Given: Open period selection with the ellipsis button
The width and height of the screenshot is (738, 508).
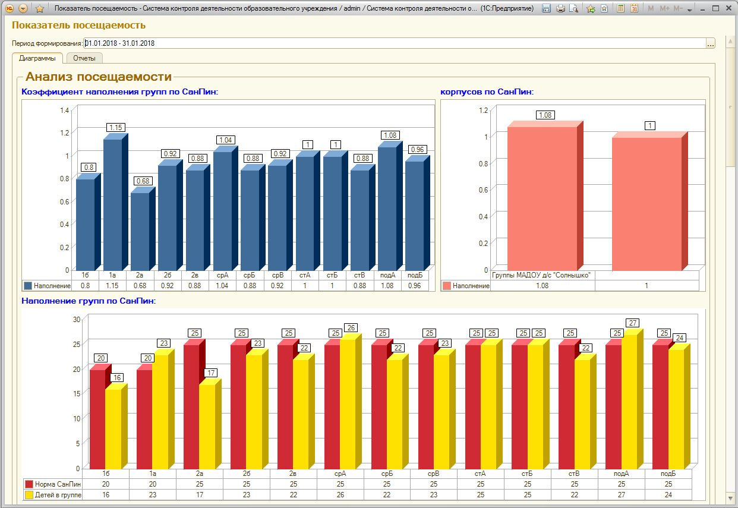Looking at the screenshot, I should point(710,43).
